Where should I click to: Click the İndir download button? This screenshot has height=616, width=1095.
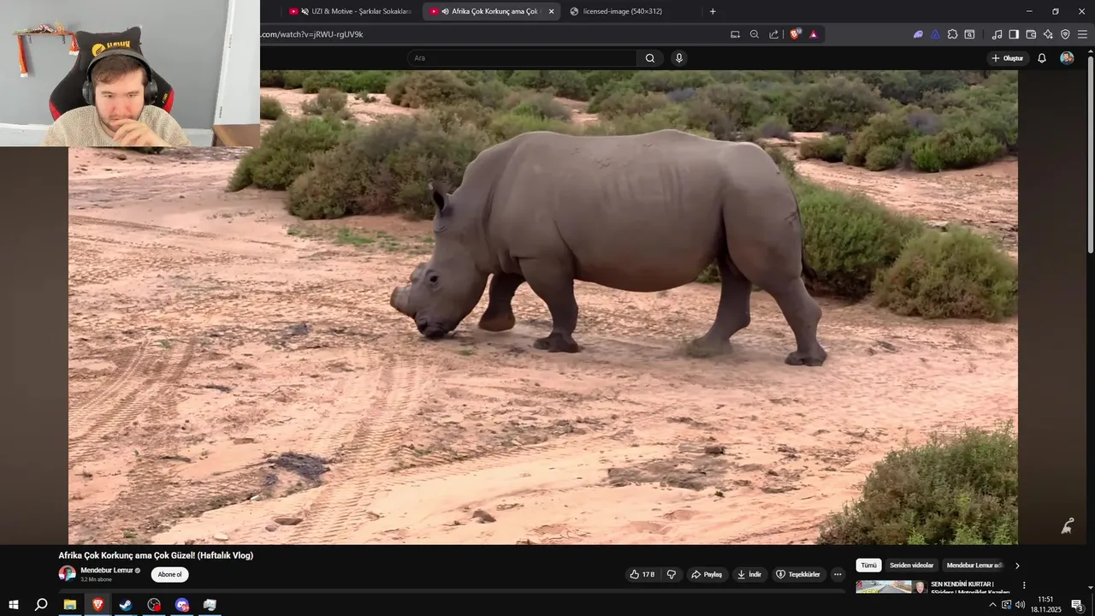[x=749, y=574]
